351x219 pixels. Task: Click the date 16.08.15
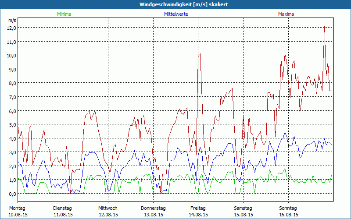(x=289, y=215)
